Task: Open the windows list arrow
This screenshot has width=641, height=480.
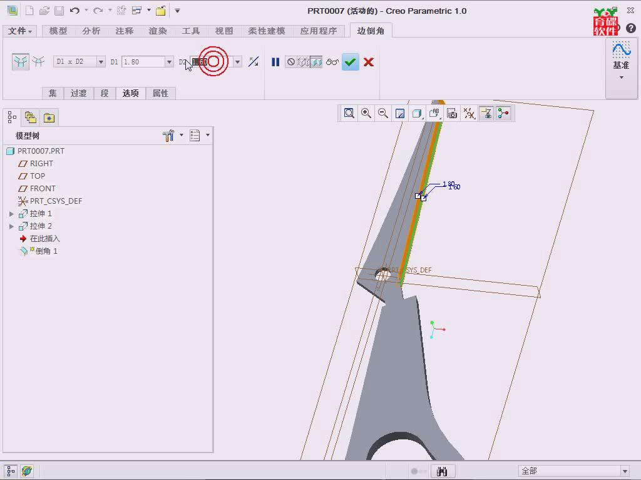Action: click(x=149, y=10)
